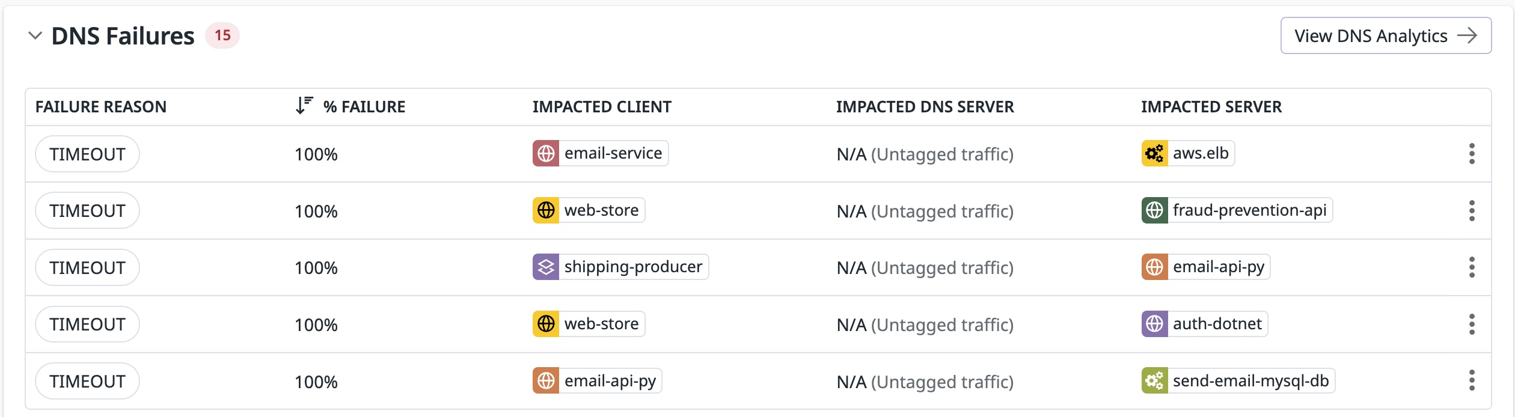Click the email-api-py globe icon in client column
This screenshot has height=417, width=1515.
[x=546, y=380]
